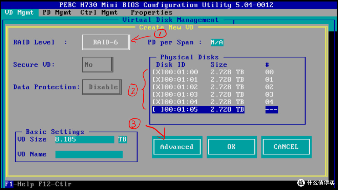The image size is (338, 190).
Task: Select the PD per Span N/A value
Action: coord(217,42)
